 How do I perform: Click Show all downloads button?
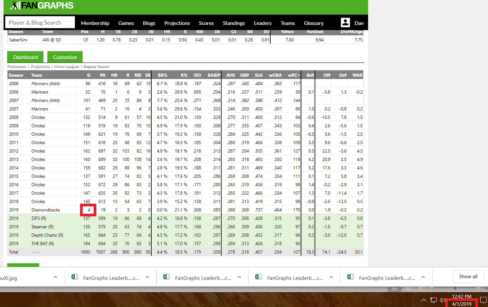pos(468,277)
